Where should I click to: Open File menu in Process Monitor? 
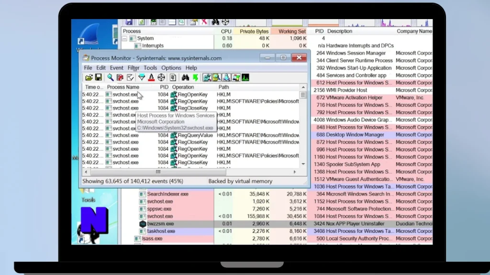(88, 68)
